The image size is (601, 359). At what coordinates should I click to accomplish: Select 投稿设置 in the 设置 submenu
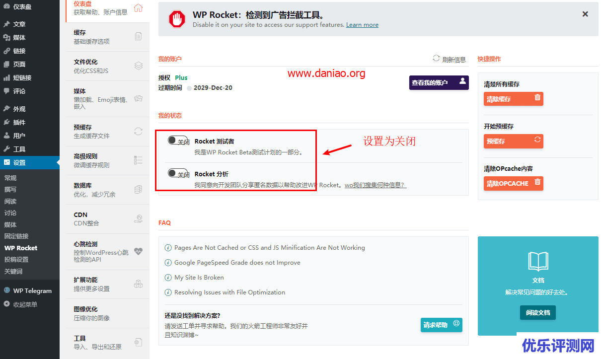pyautogui.click(x=16, y=259)
